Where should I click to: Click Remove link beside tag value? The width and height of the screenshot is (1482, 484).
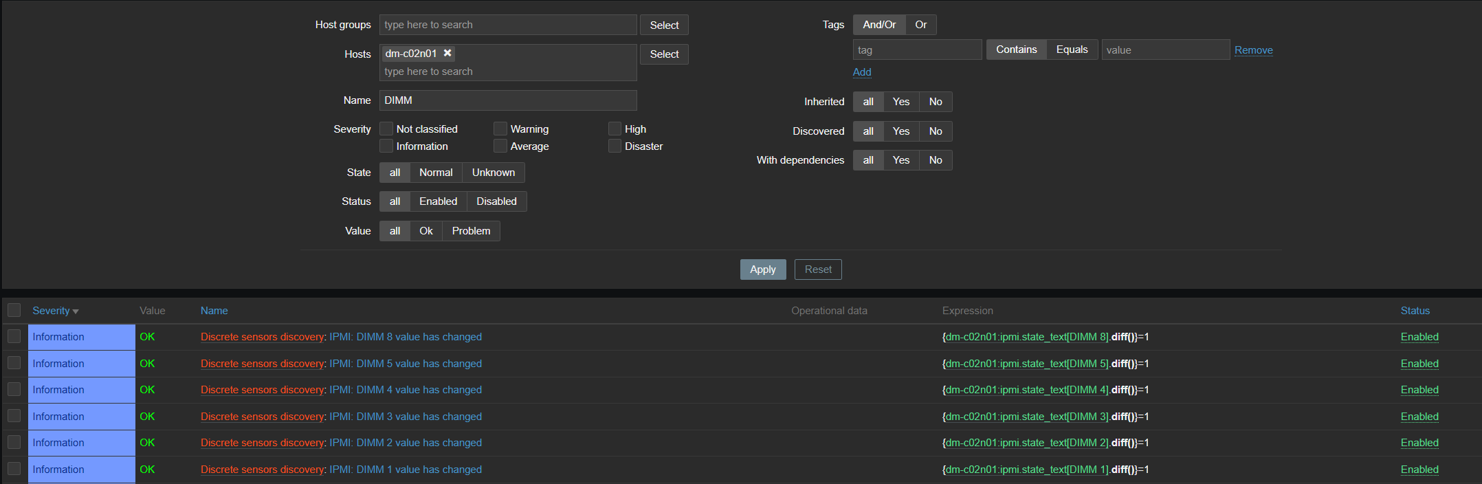click(x=1253, y=50)
